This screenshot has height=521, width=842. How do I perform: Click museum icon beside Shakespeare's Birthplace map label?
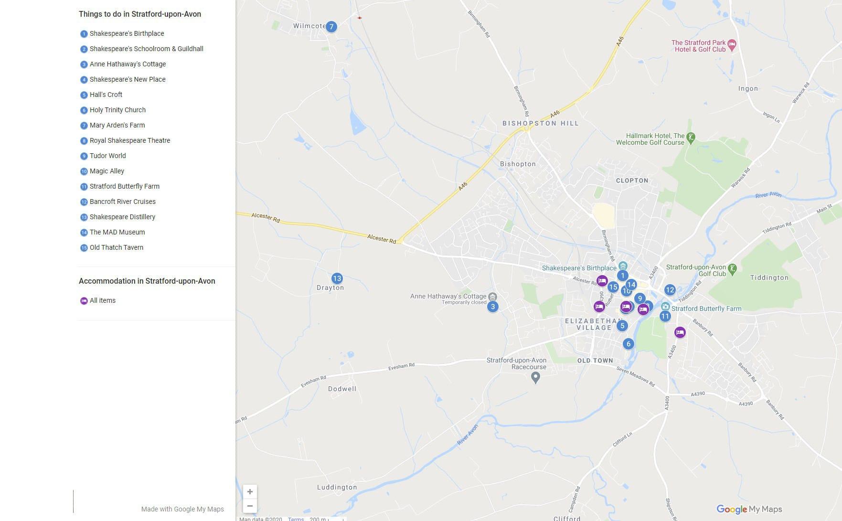(x=623, y=266)
